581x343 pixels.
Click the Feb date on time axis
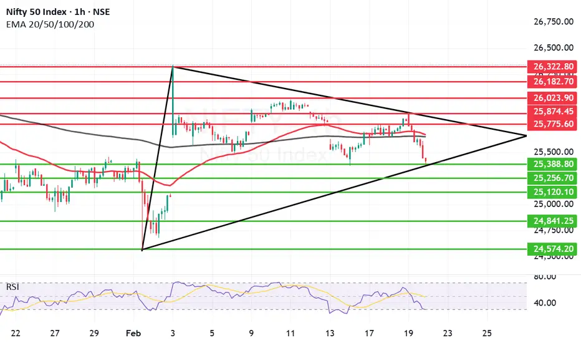point(133,334)
